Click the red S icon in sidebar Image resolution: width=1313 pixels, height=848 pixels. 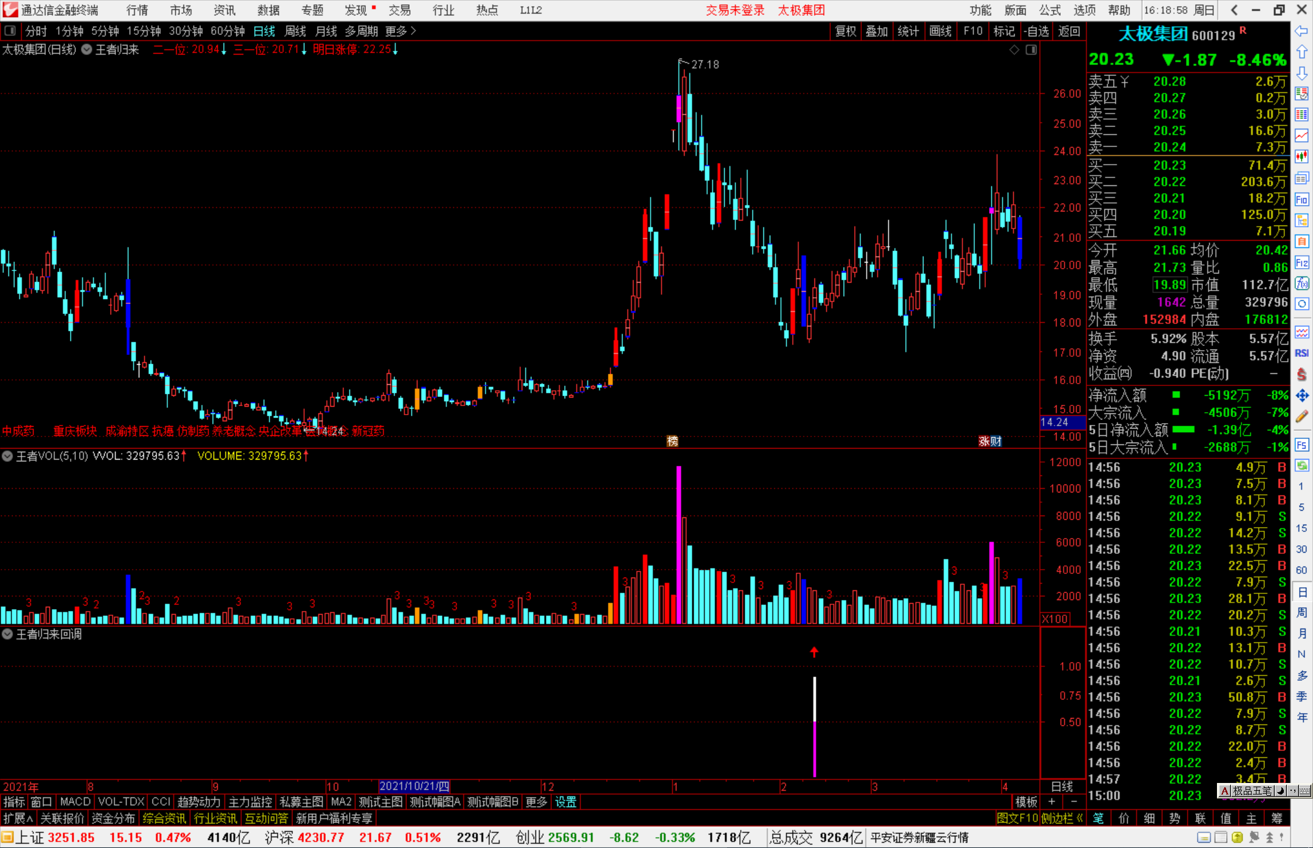(x=1301, y=374)
